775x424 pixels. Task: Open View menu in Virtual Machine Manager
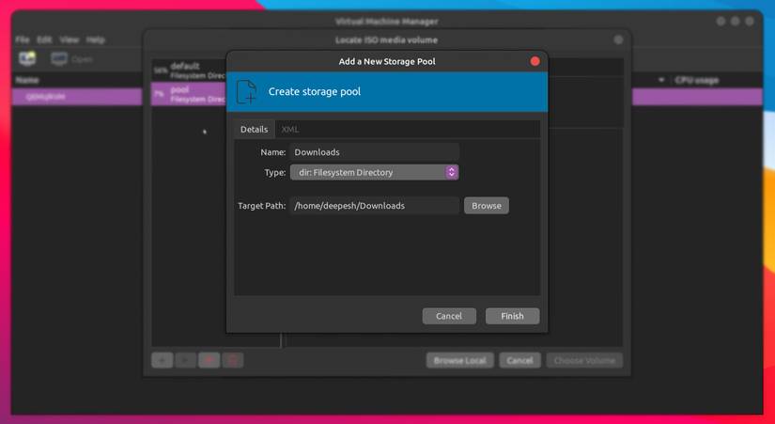70,39
